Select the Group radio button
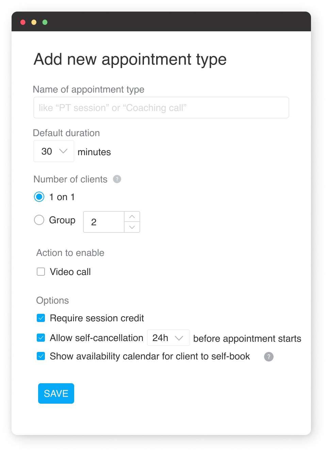Image resolution: width=328 pixels, height=452 pixels. point(39,220)
